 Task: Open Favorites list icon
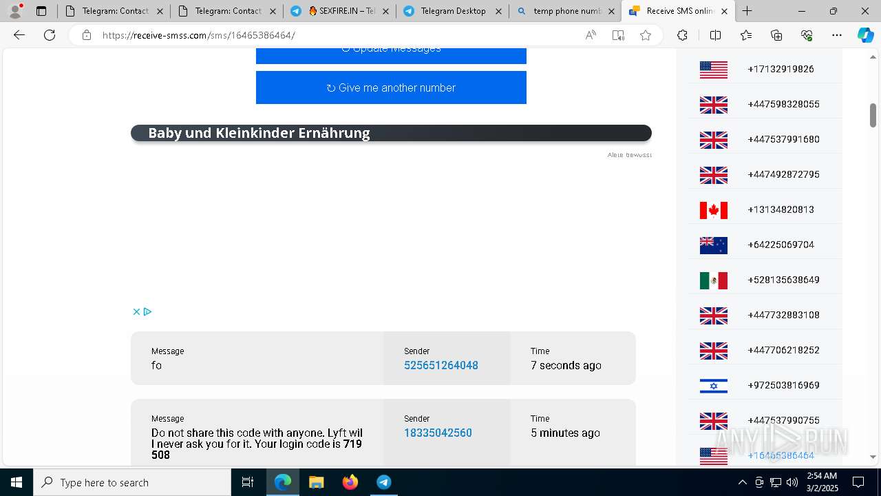[x=746, y=35]
